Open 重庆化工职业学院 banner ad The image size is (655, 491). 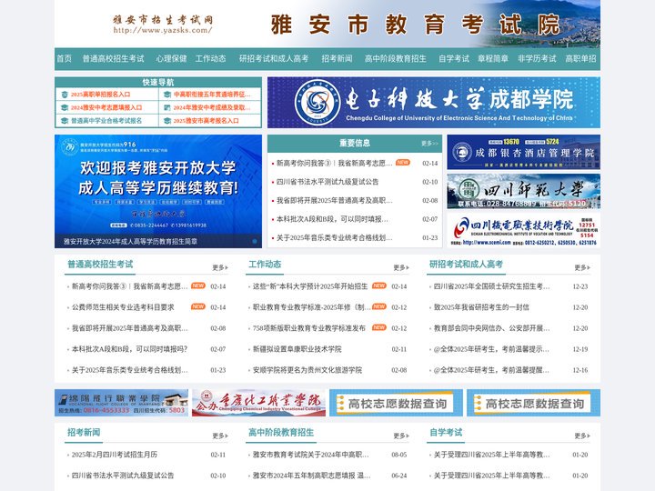(x=258, y=403)
